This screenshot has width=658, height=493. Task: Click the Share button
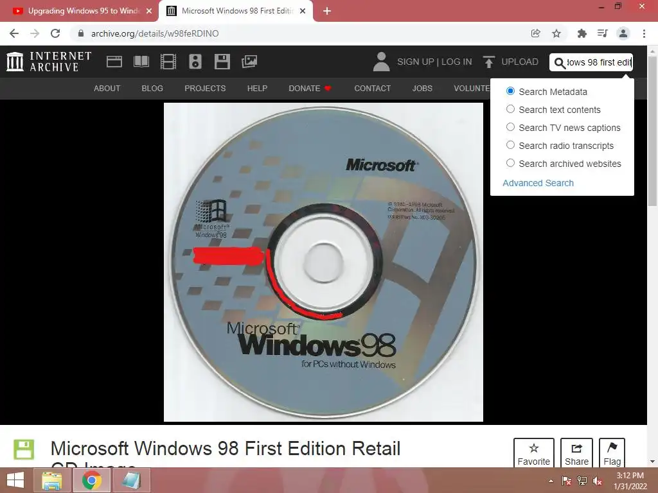click(576, 453)
